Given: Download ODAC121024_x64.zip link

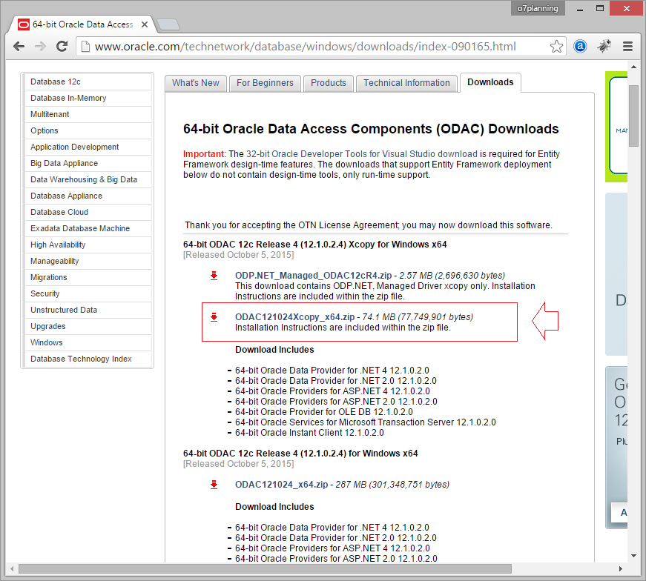Looking at the screenshot, I should [281, 485].
